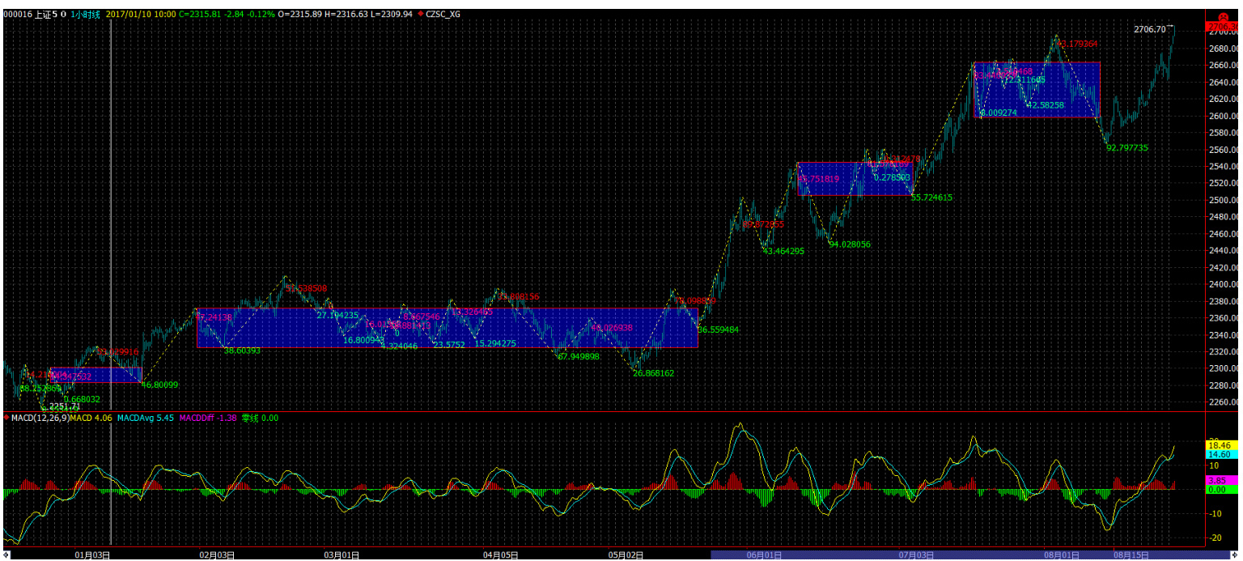Click the bottom-left timeline scroll arrow icon
Viewport: 1243px width, 561px height.
pyautogui.click(x=6, y=555)
